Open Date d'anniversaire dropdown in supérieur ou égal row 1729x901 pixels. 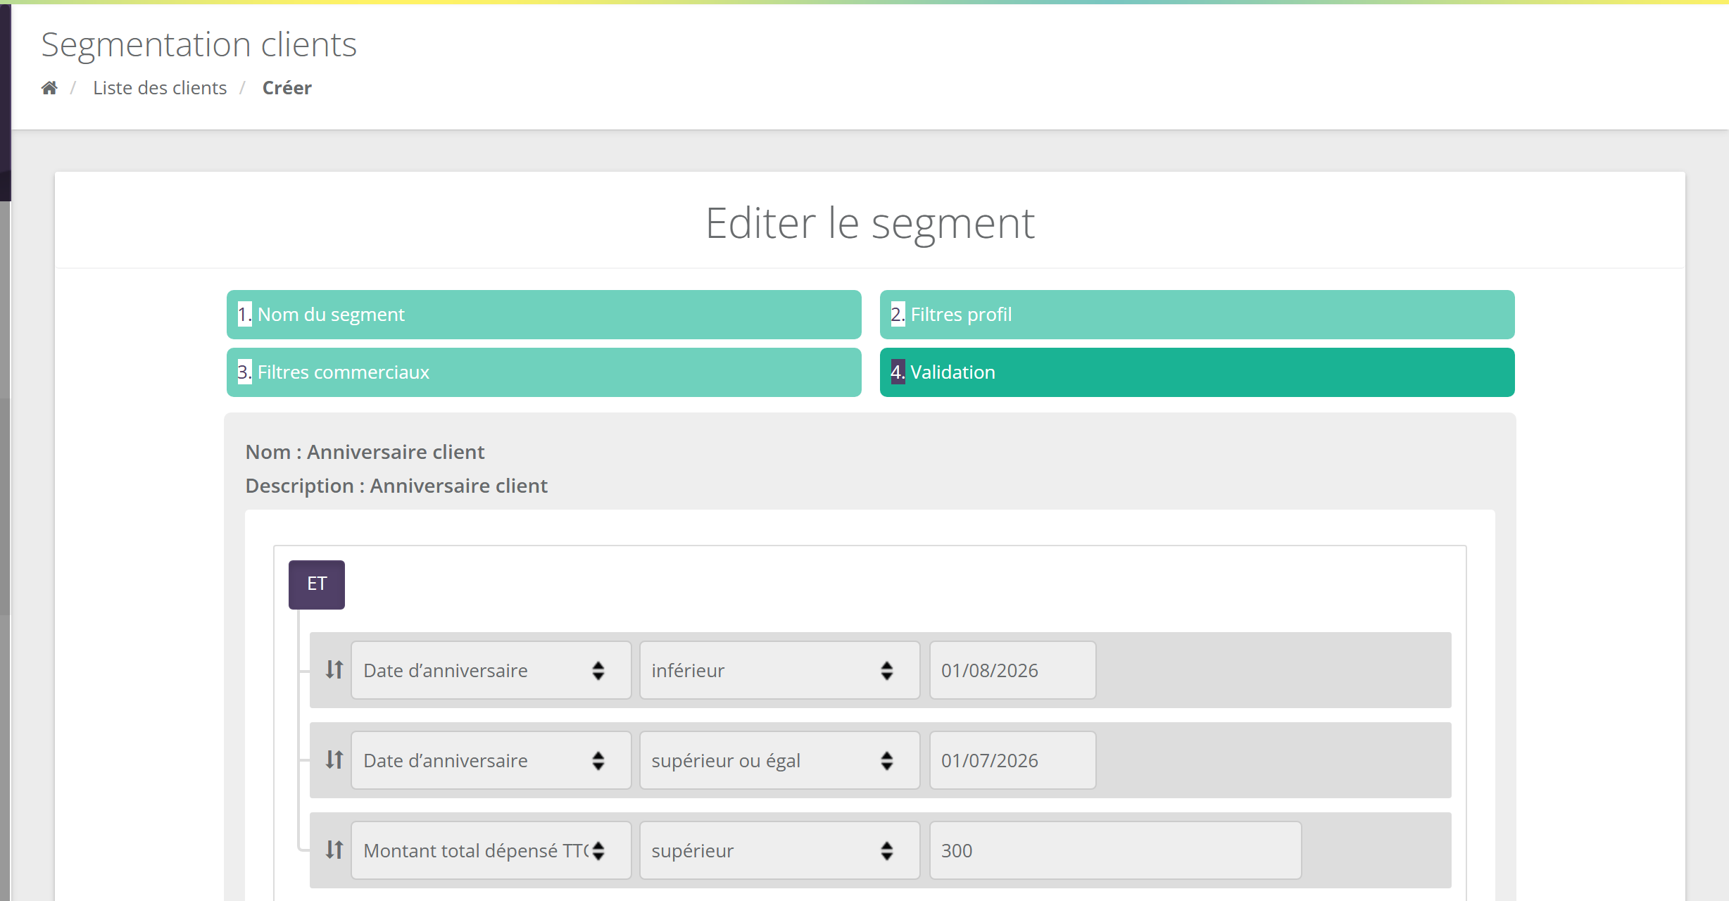pyautogui.click(x=491, y=760)
